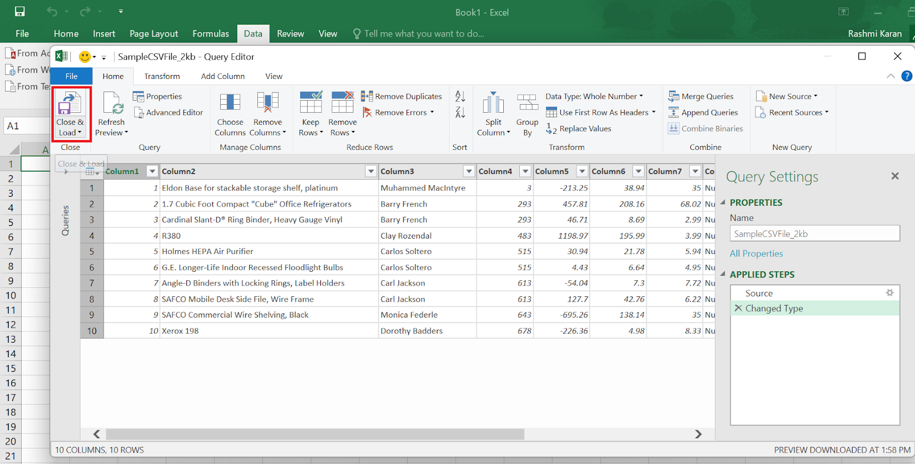Click the New Source icon

(x=761, y=96)
